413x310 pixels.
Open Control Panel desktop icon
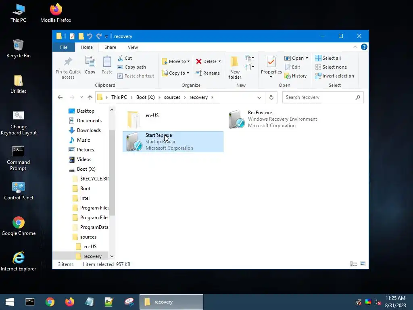click(19, 191)
